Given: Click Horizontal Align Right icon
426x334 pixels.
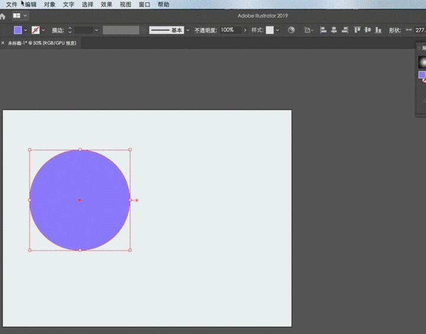Looking at the screenshot, I should tap(345, 30).
